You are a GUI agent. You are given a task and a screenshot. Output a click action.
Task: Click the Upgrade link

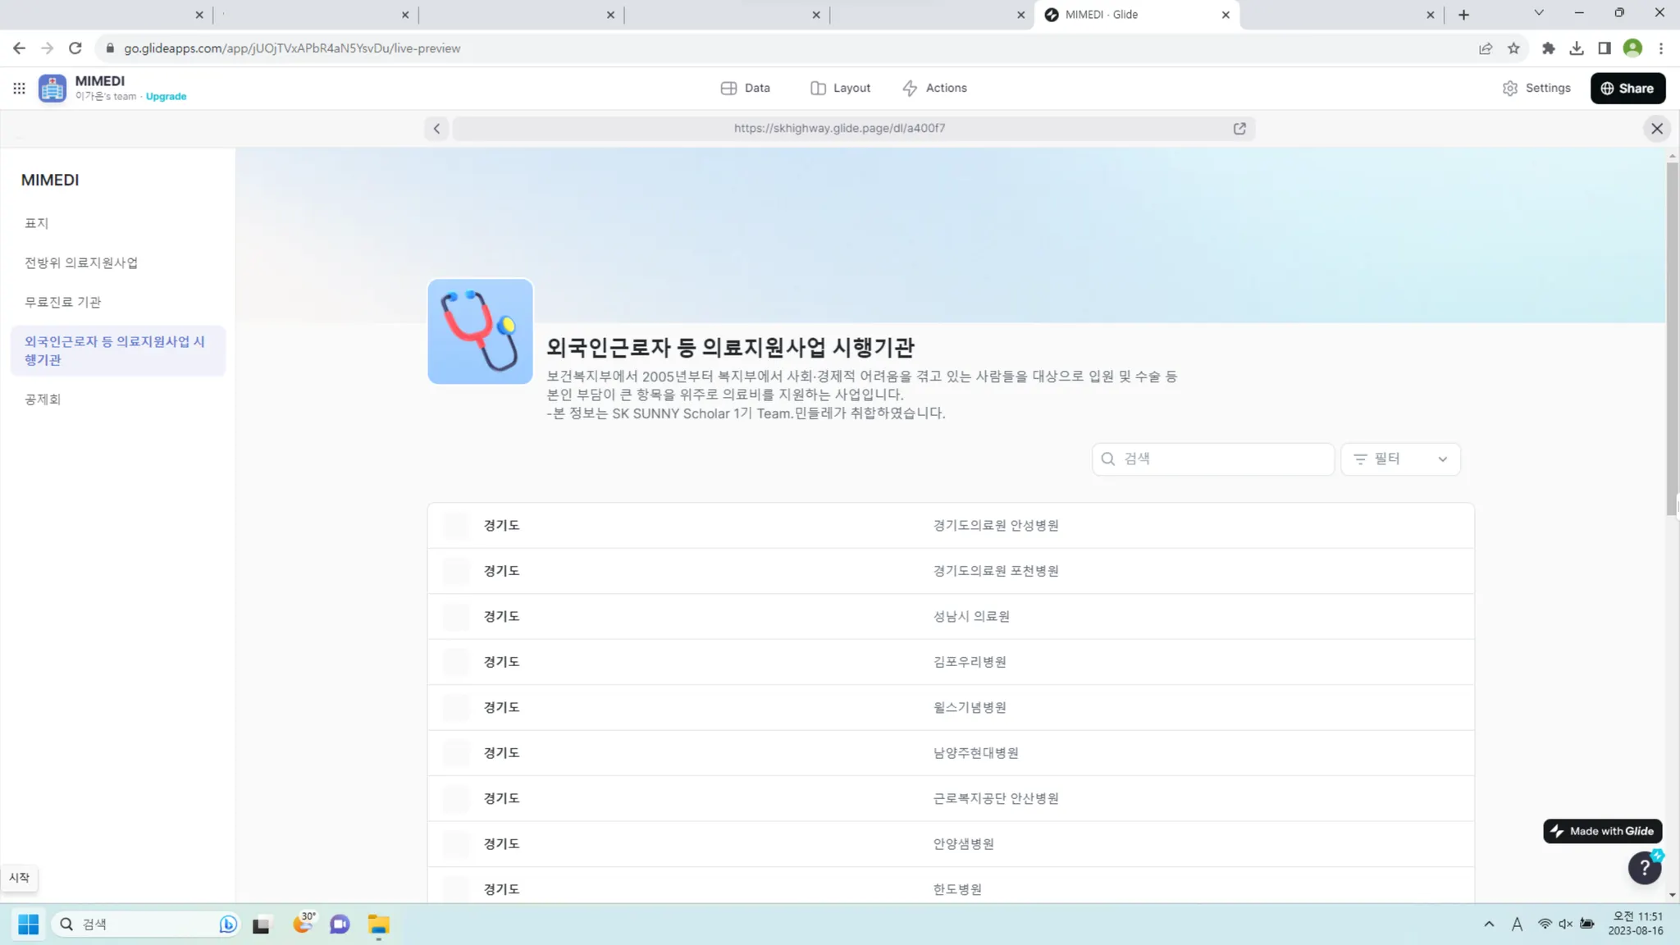pos(166,97)
